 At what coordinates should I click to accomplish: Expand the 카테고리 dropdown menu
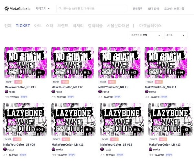pos(43,9)
